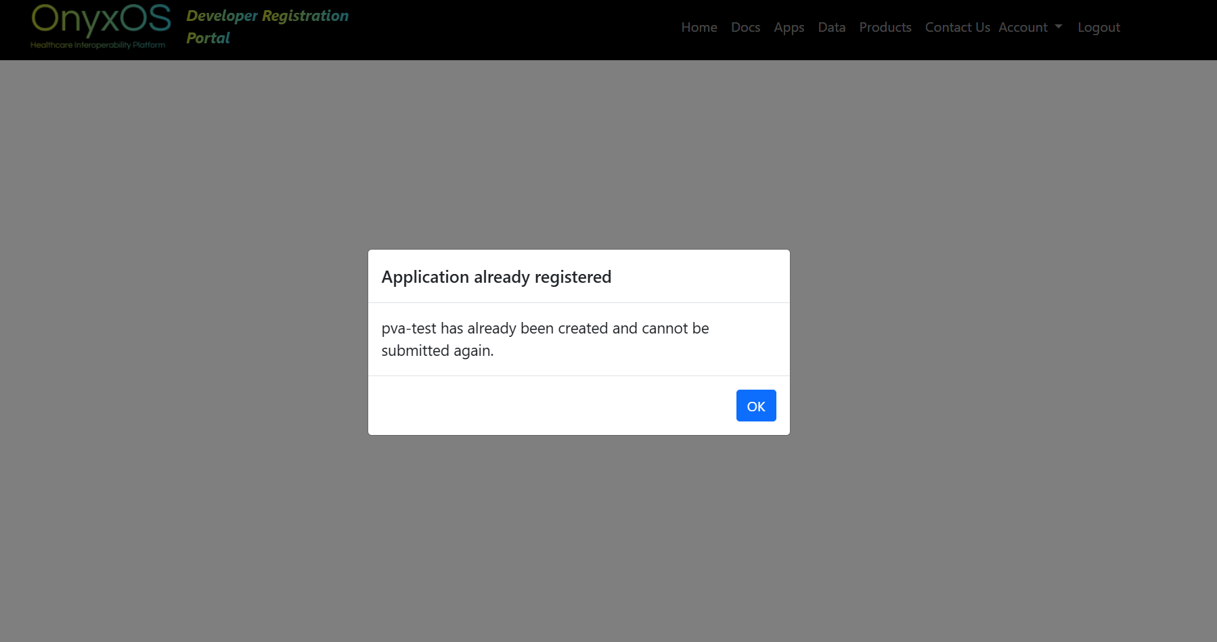Viewport: 1217px width, 642px height.
Task: Click the Contact Us link
Action: (x=957, y=27)
